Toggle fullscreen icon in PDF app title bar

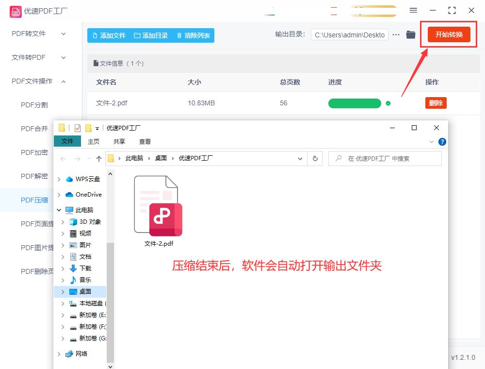(452, 10)
